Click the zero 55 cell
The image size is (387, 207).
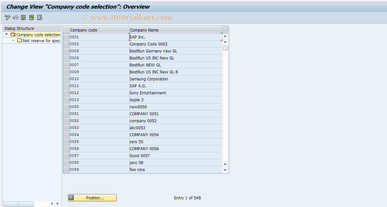[x=176, y=142]
